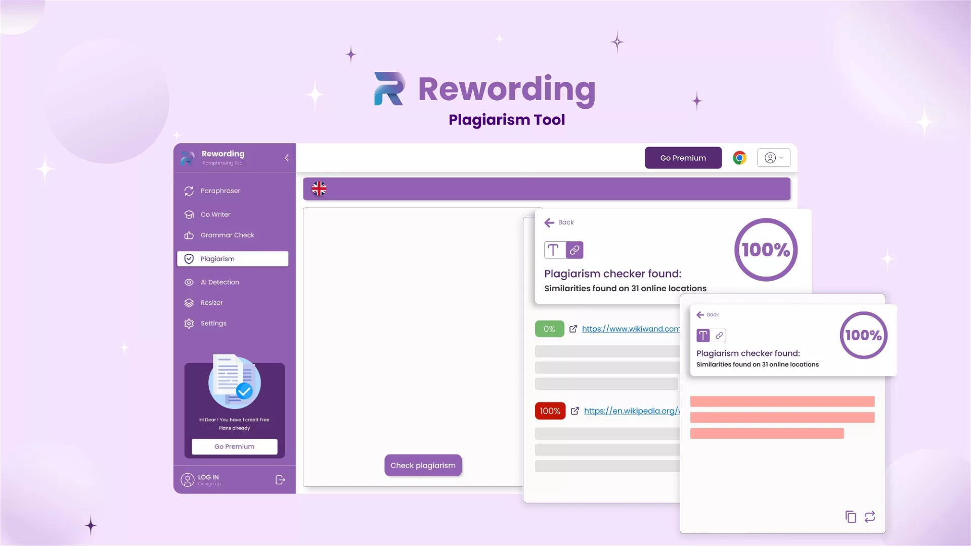Viewport: 971px width, 546px height.
Task: Open Paraphraser in the sidebar
Action: tap(220, 191)
